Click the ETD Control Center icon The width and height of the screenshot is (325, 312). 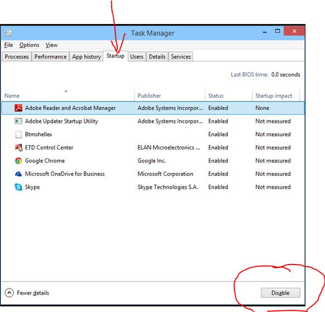click(x=18, y=147)
